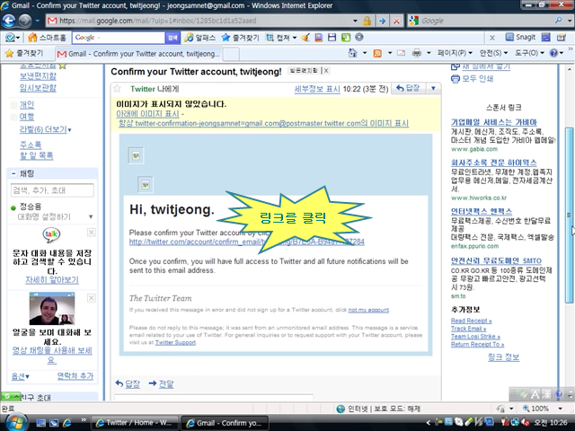Click the floppy disk save icon in toolbar

click(332, 37)
